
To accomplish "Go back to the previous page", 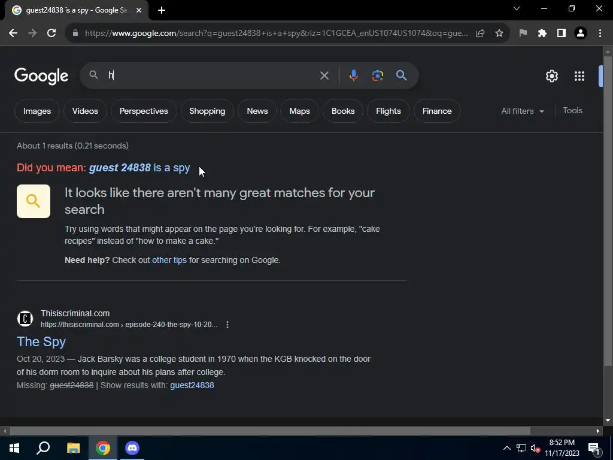I will pyautogui.click(x=13, y=34).
